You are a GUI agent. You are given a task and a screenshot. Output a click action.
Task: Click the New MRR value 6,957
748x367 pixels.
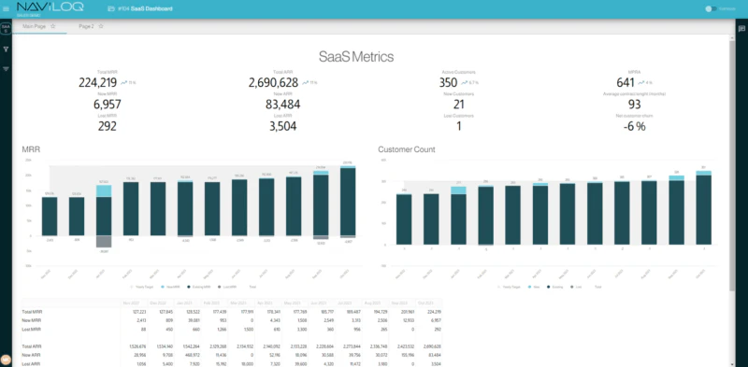107,105
